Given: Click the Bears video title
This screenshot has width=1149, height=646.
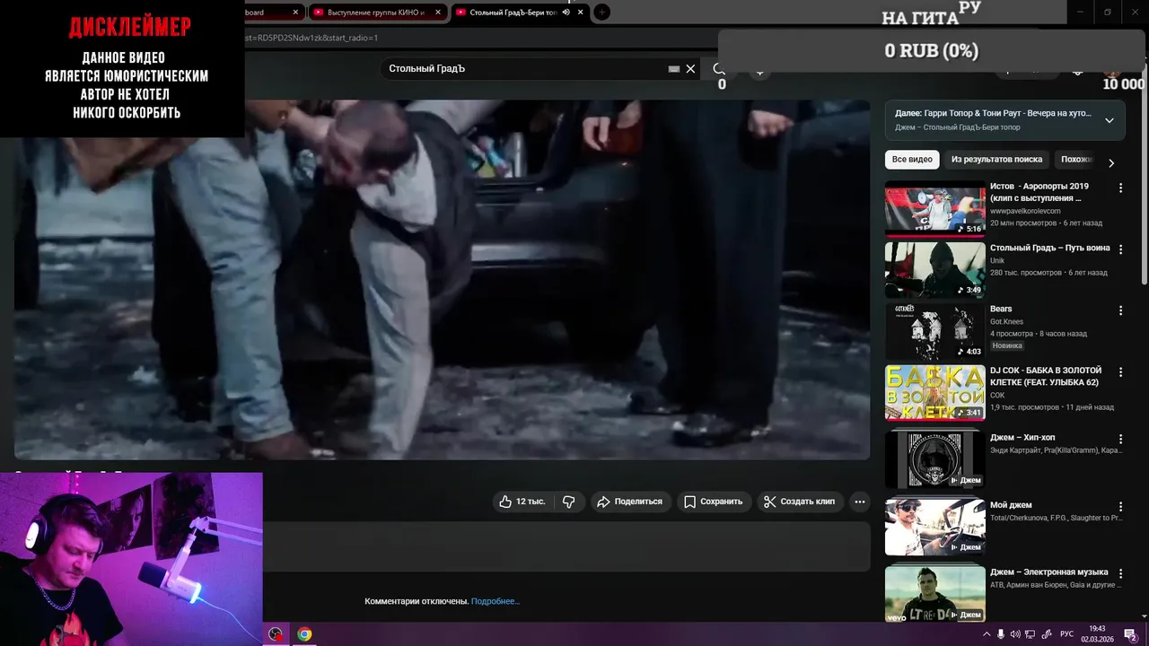Looking at the screenshot, I should [x=1001, y=310].
